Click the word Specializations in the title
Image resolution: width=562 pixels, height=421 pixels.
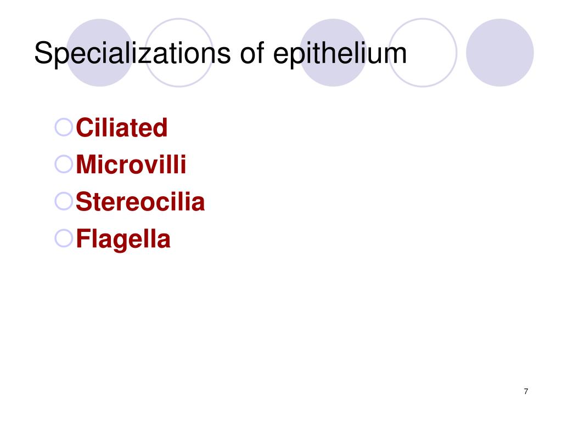tap(132, 54)
